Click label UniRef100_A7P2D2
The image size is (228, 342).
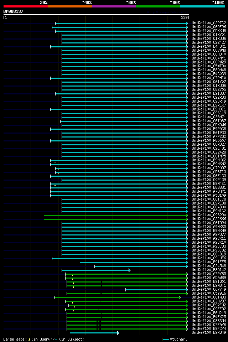pyautogui.click(x=209, y=137)
